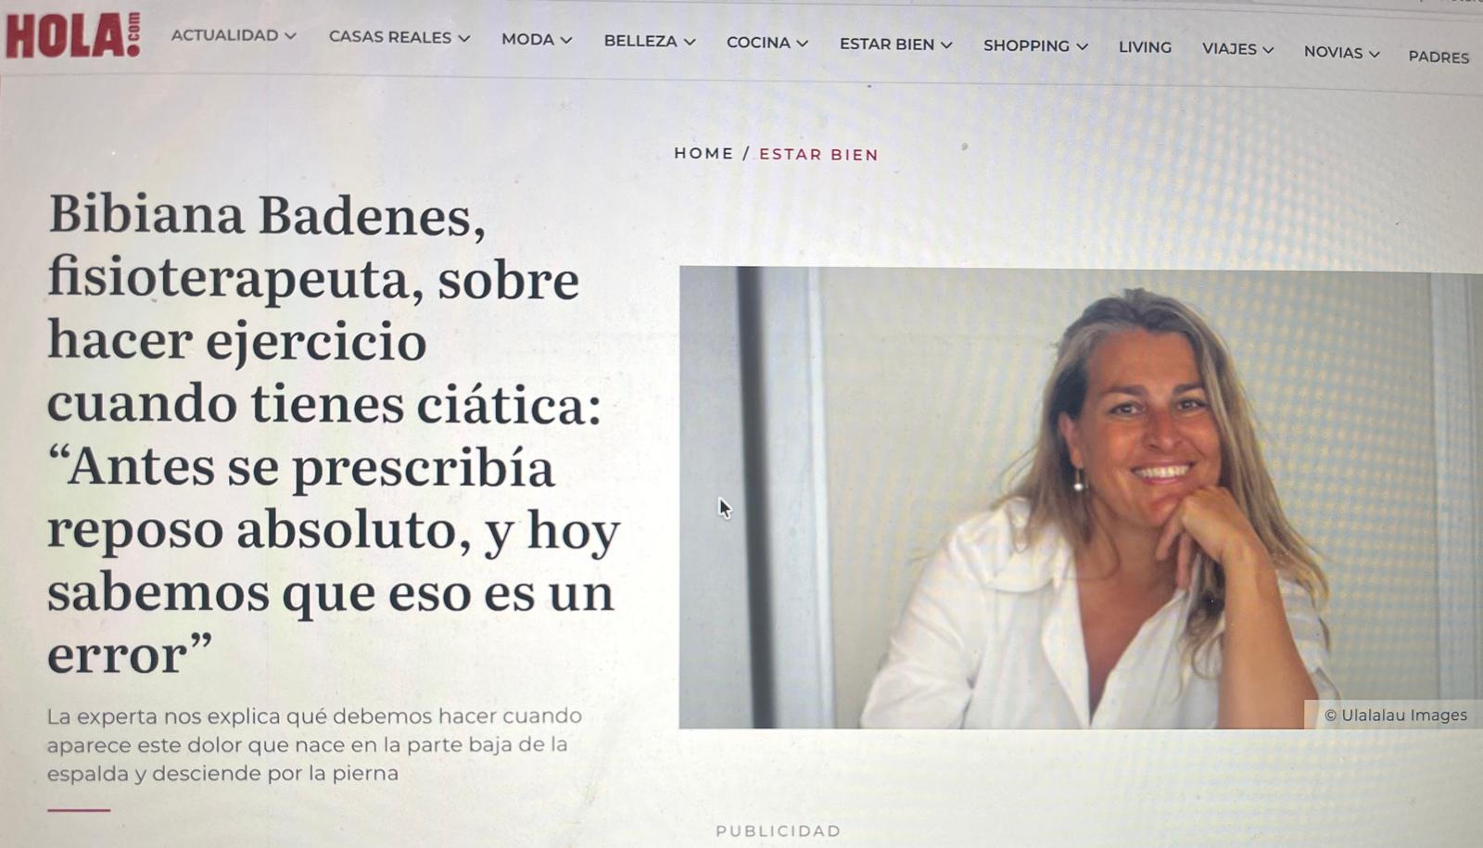This screenshot has width=1483, height=848.
Task: Open the VIAJES menu chevron
Action: (x=1268, y=50)
